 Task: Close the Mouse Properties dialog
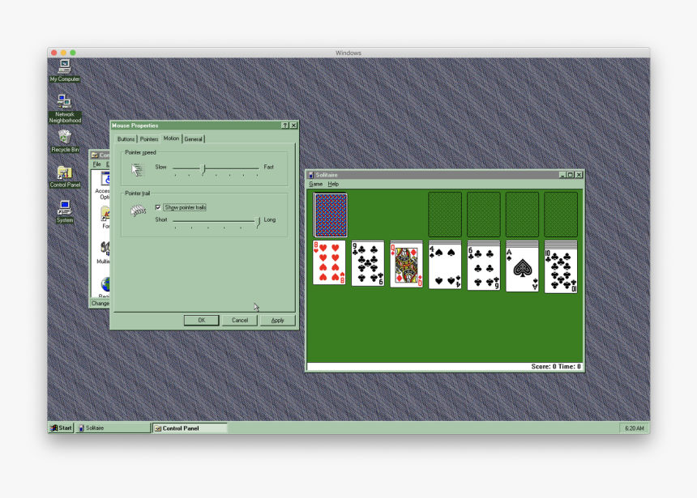294,126
